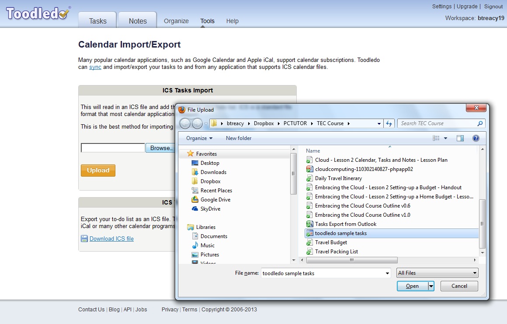Screen dimensions: 507x324
Task: Click the blue help question mark icon
Action: [x=476, y=138]
